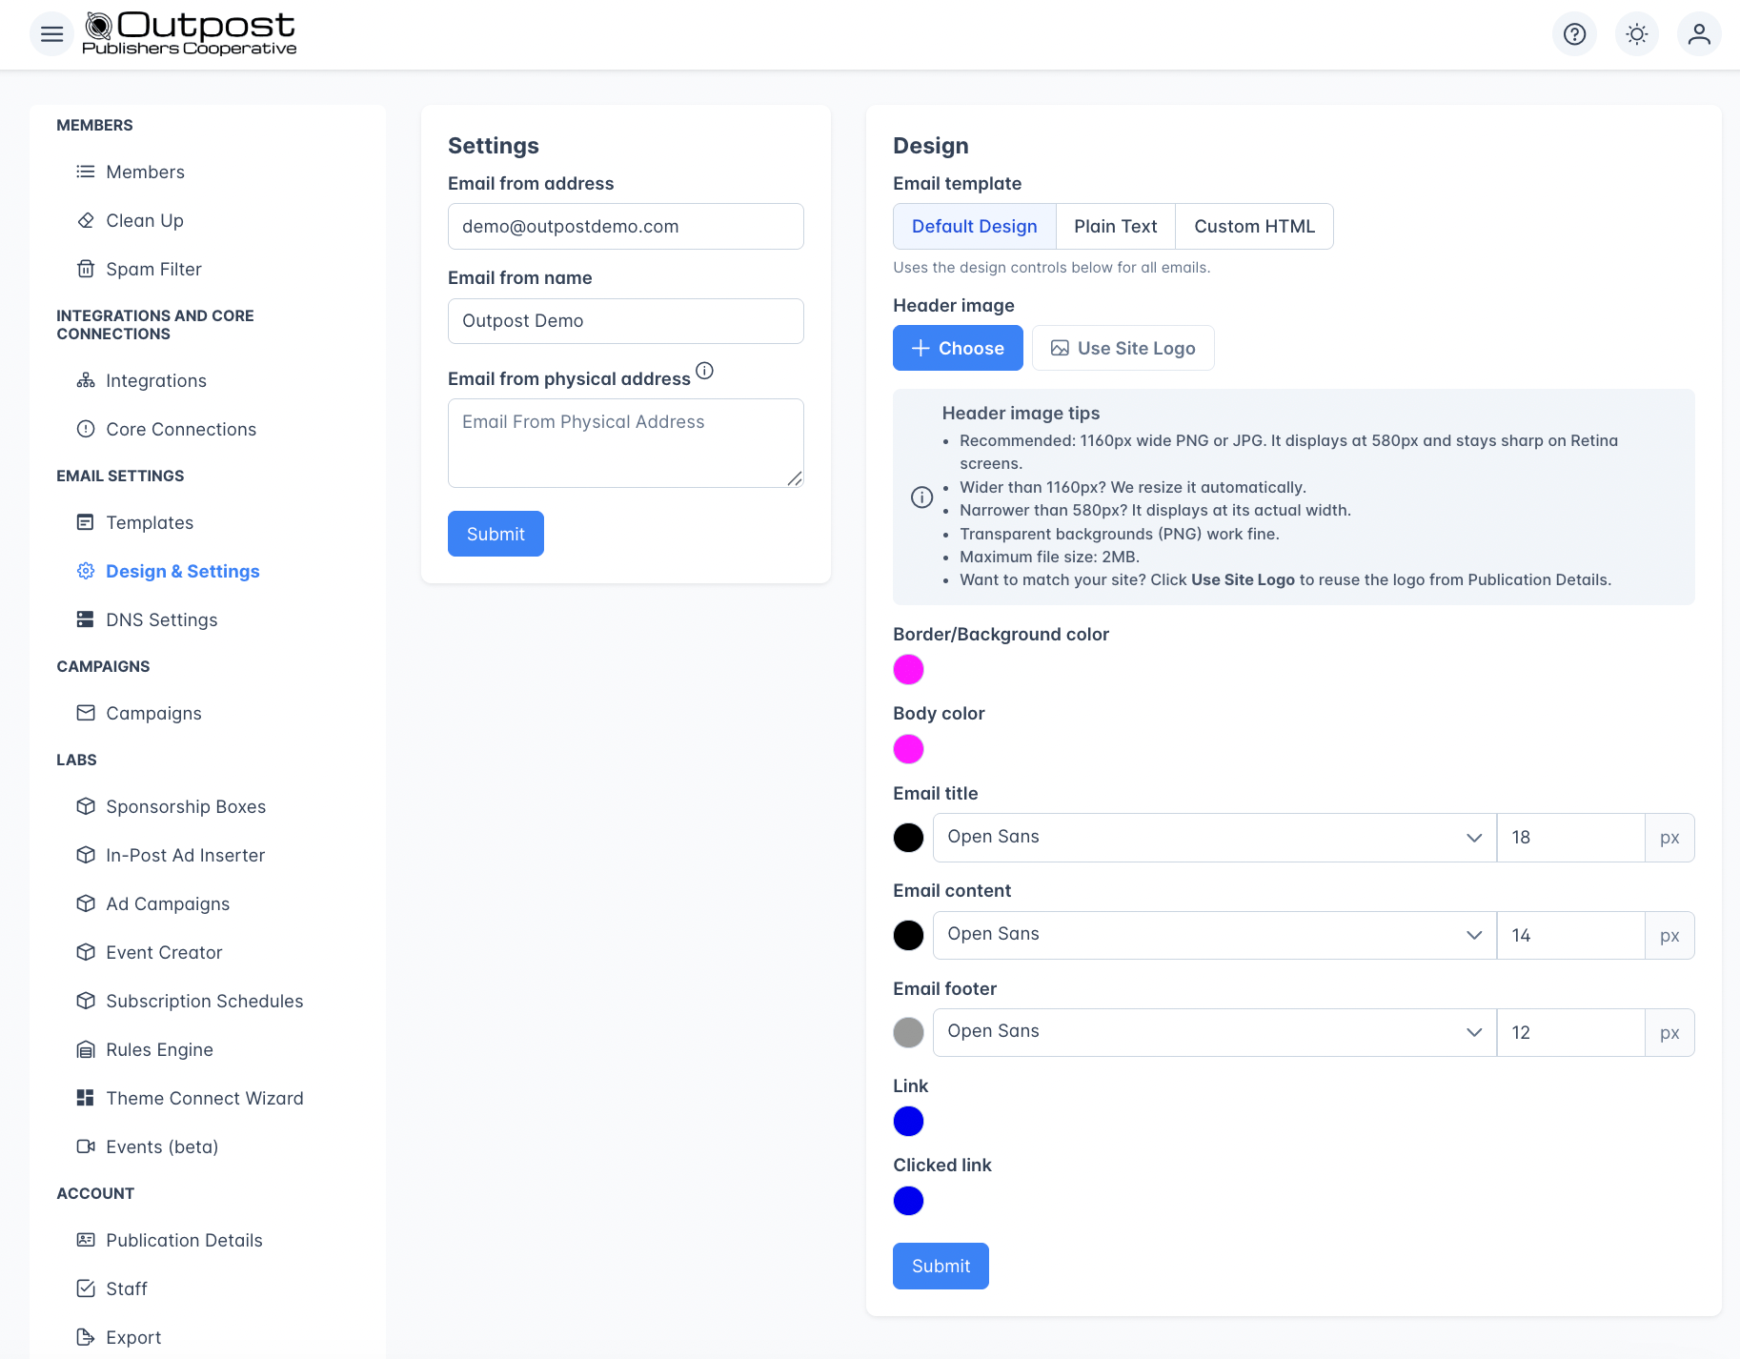Open Core Connections in sidebar
This screenshot has height=1359, width=1740.
click(181, 429)
